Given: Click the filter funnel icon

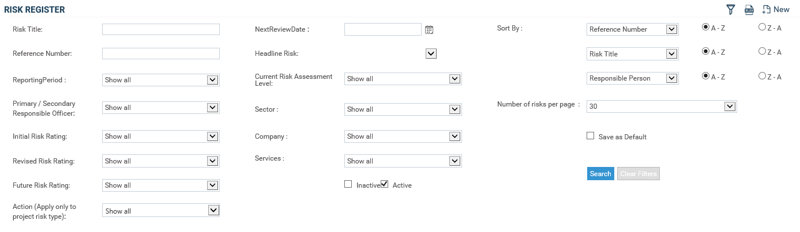Looking at the screenshot, I should [731, 9].
